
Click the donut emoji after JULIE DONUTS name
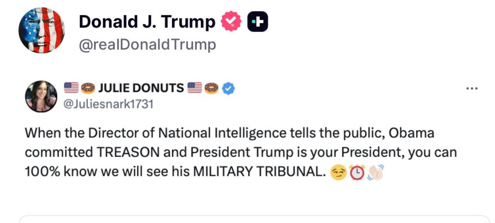[211, 88]
